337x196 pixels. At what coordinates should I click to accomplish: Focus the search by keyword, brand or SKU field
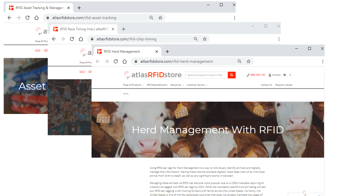point(206,75)
